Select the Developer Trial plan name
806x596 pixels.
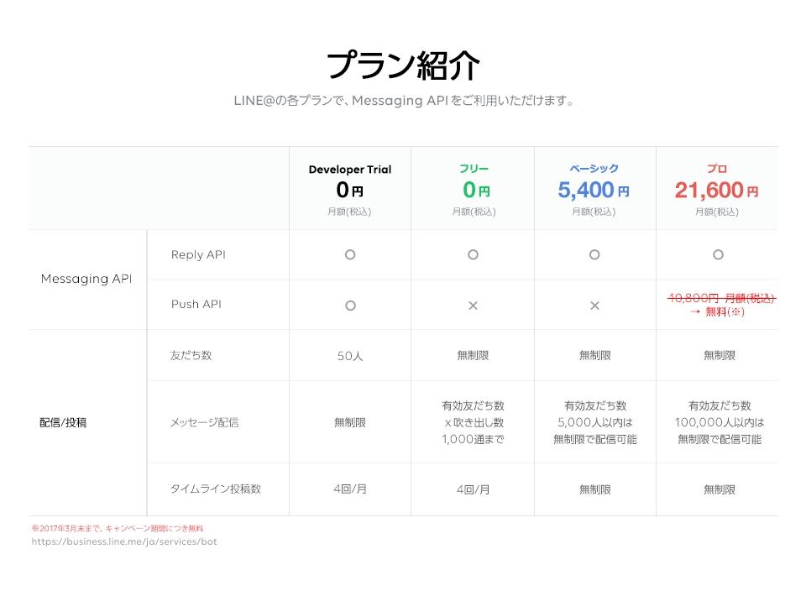pos(350,169)
